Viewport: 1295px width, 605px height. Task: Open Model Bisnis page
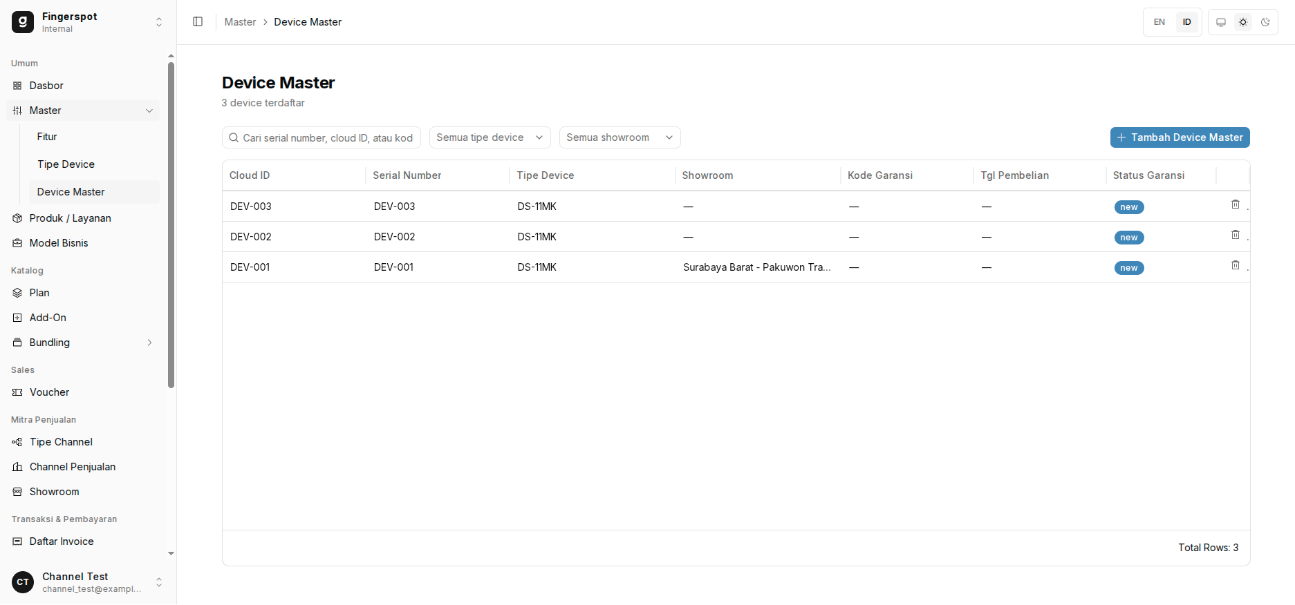[x=83, y=243]
